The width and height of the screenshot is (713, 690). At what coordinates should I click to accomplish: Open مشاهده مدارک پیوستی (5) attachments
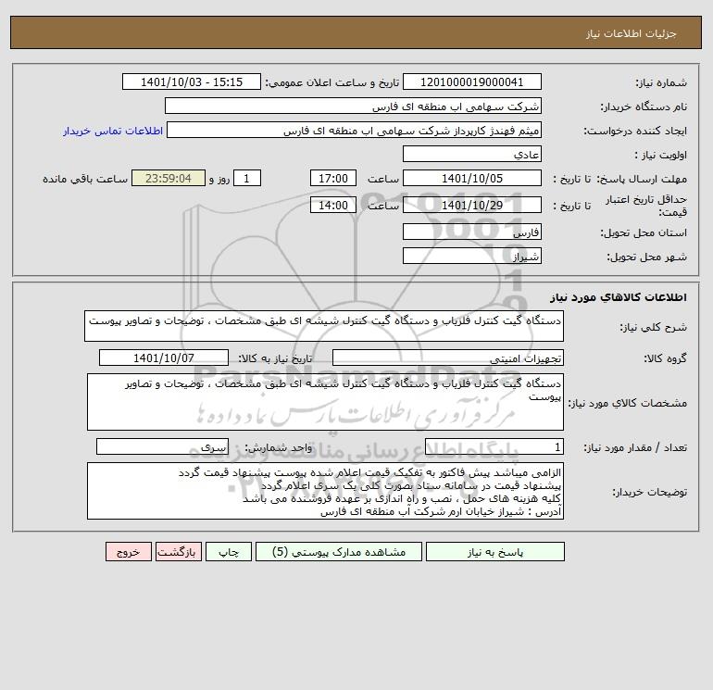pos(339,552)
